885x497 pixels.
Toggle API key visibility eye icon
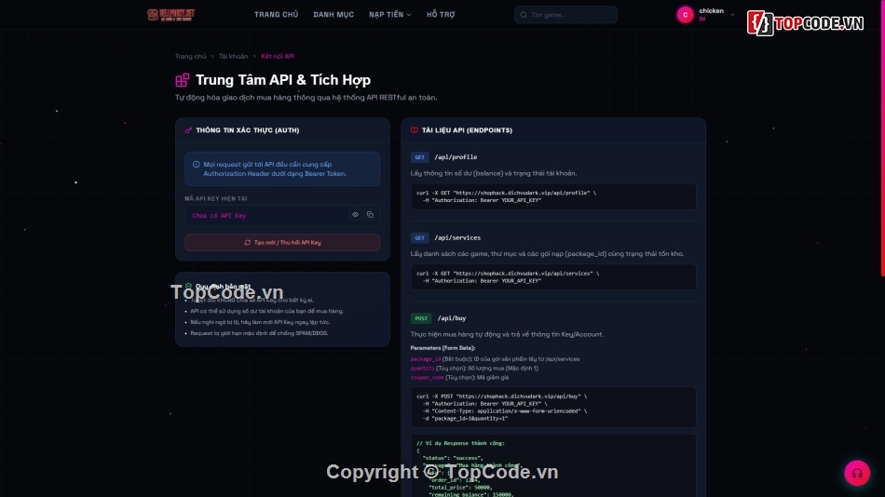tap(355, 215)
